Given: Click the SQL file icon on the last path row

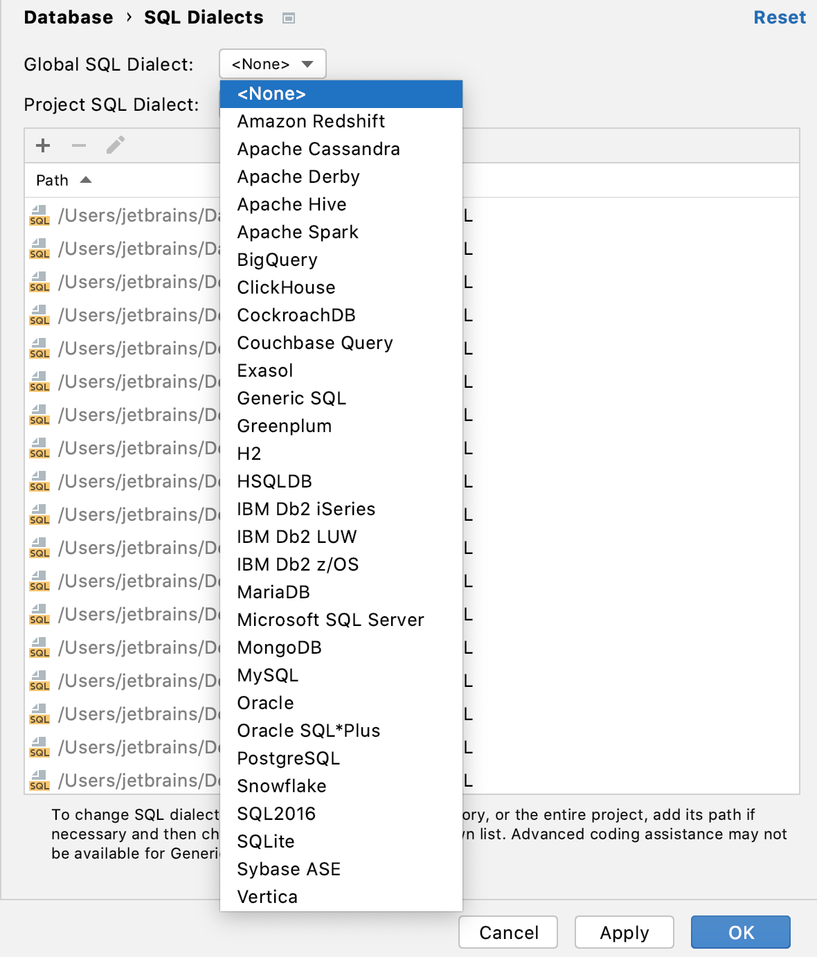Looking at the screenshot, I should click(x=39, y=779).
